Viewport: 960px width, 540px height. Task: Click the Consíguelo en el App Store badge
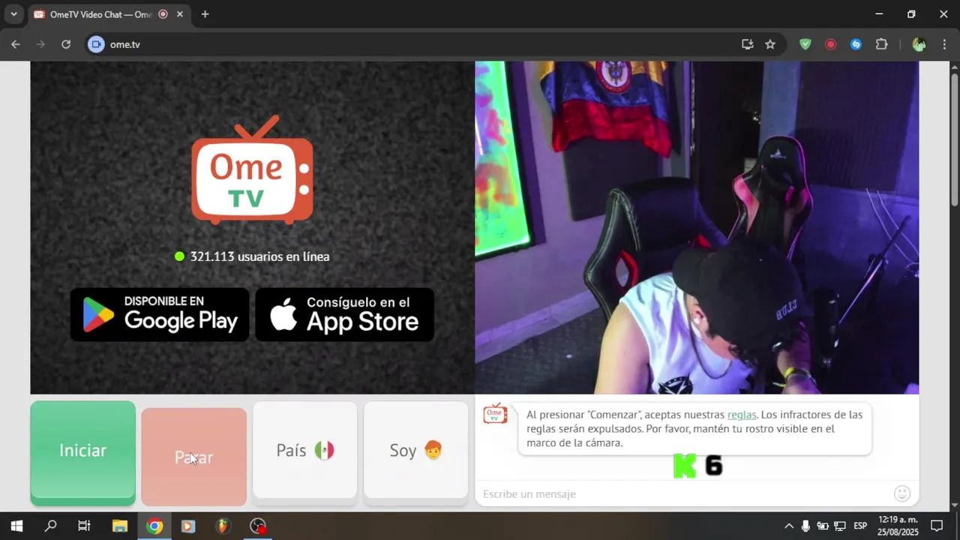(345, 315)
